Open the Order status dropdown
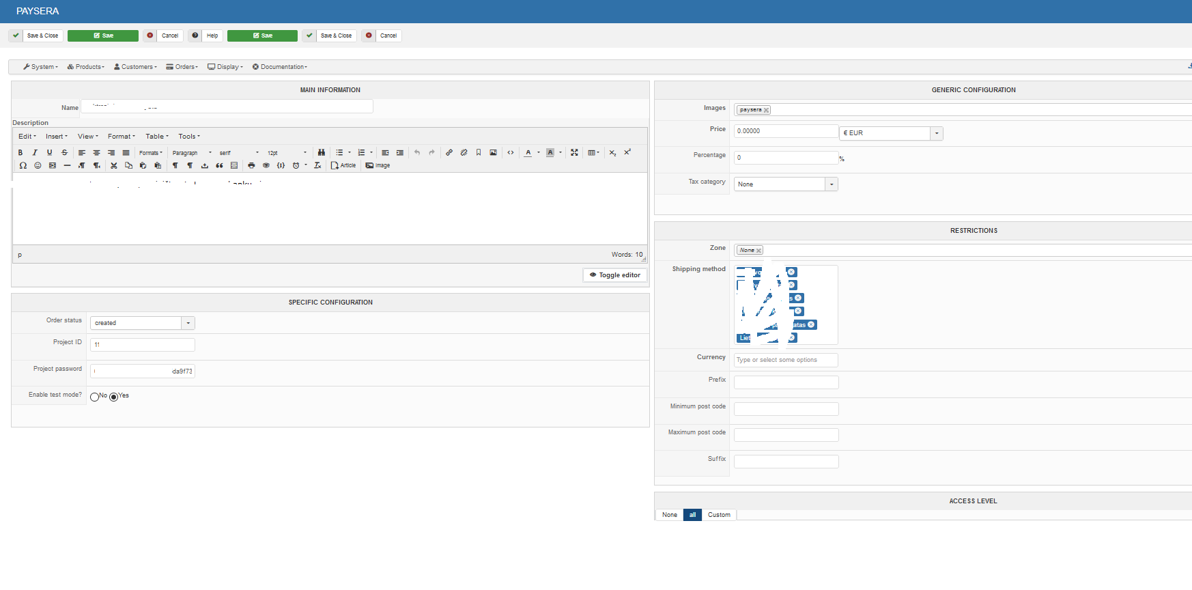Image resolution: width=1192 pixels, height=590 pixels. pyautogui.click(x=143, y=323)
